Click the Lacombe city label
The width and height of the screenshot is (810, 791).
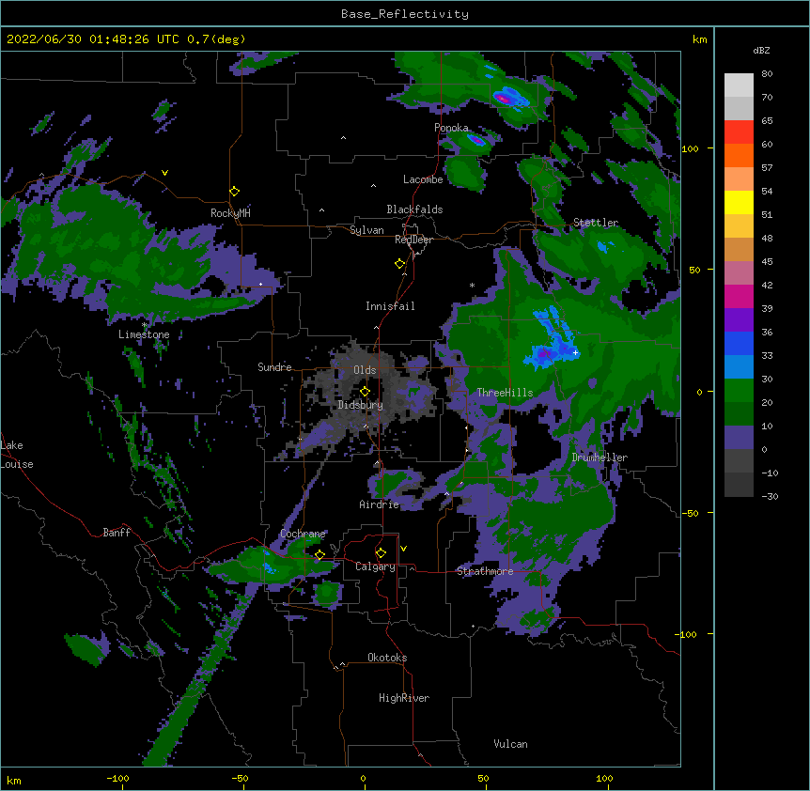pos(423,179)
